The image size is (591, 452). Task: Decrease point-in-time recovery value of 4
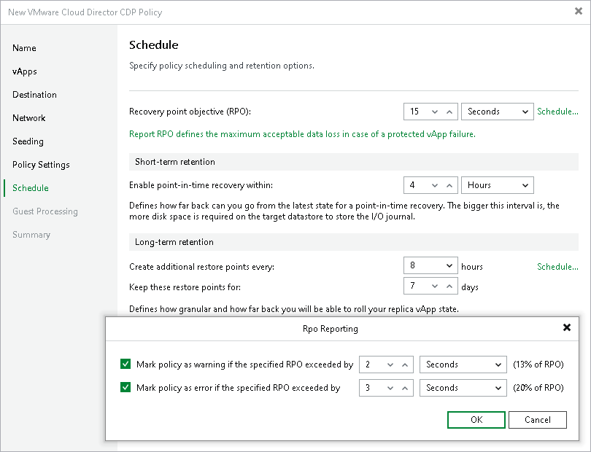435,185
